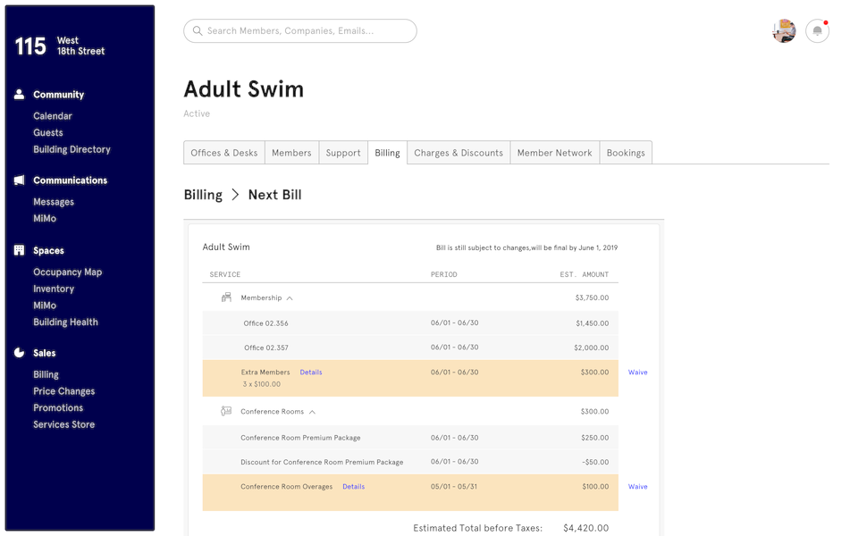Click the 3 x $100.00 breakdown text
This screenshot has width=858, height=536.
coord(262,384)
